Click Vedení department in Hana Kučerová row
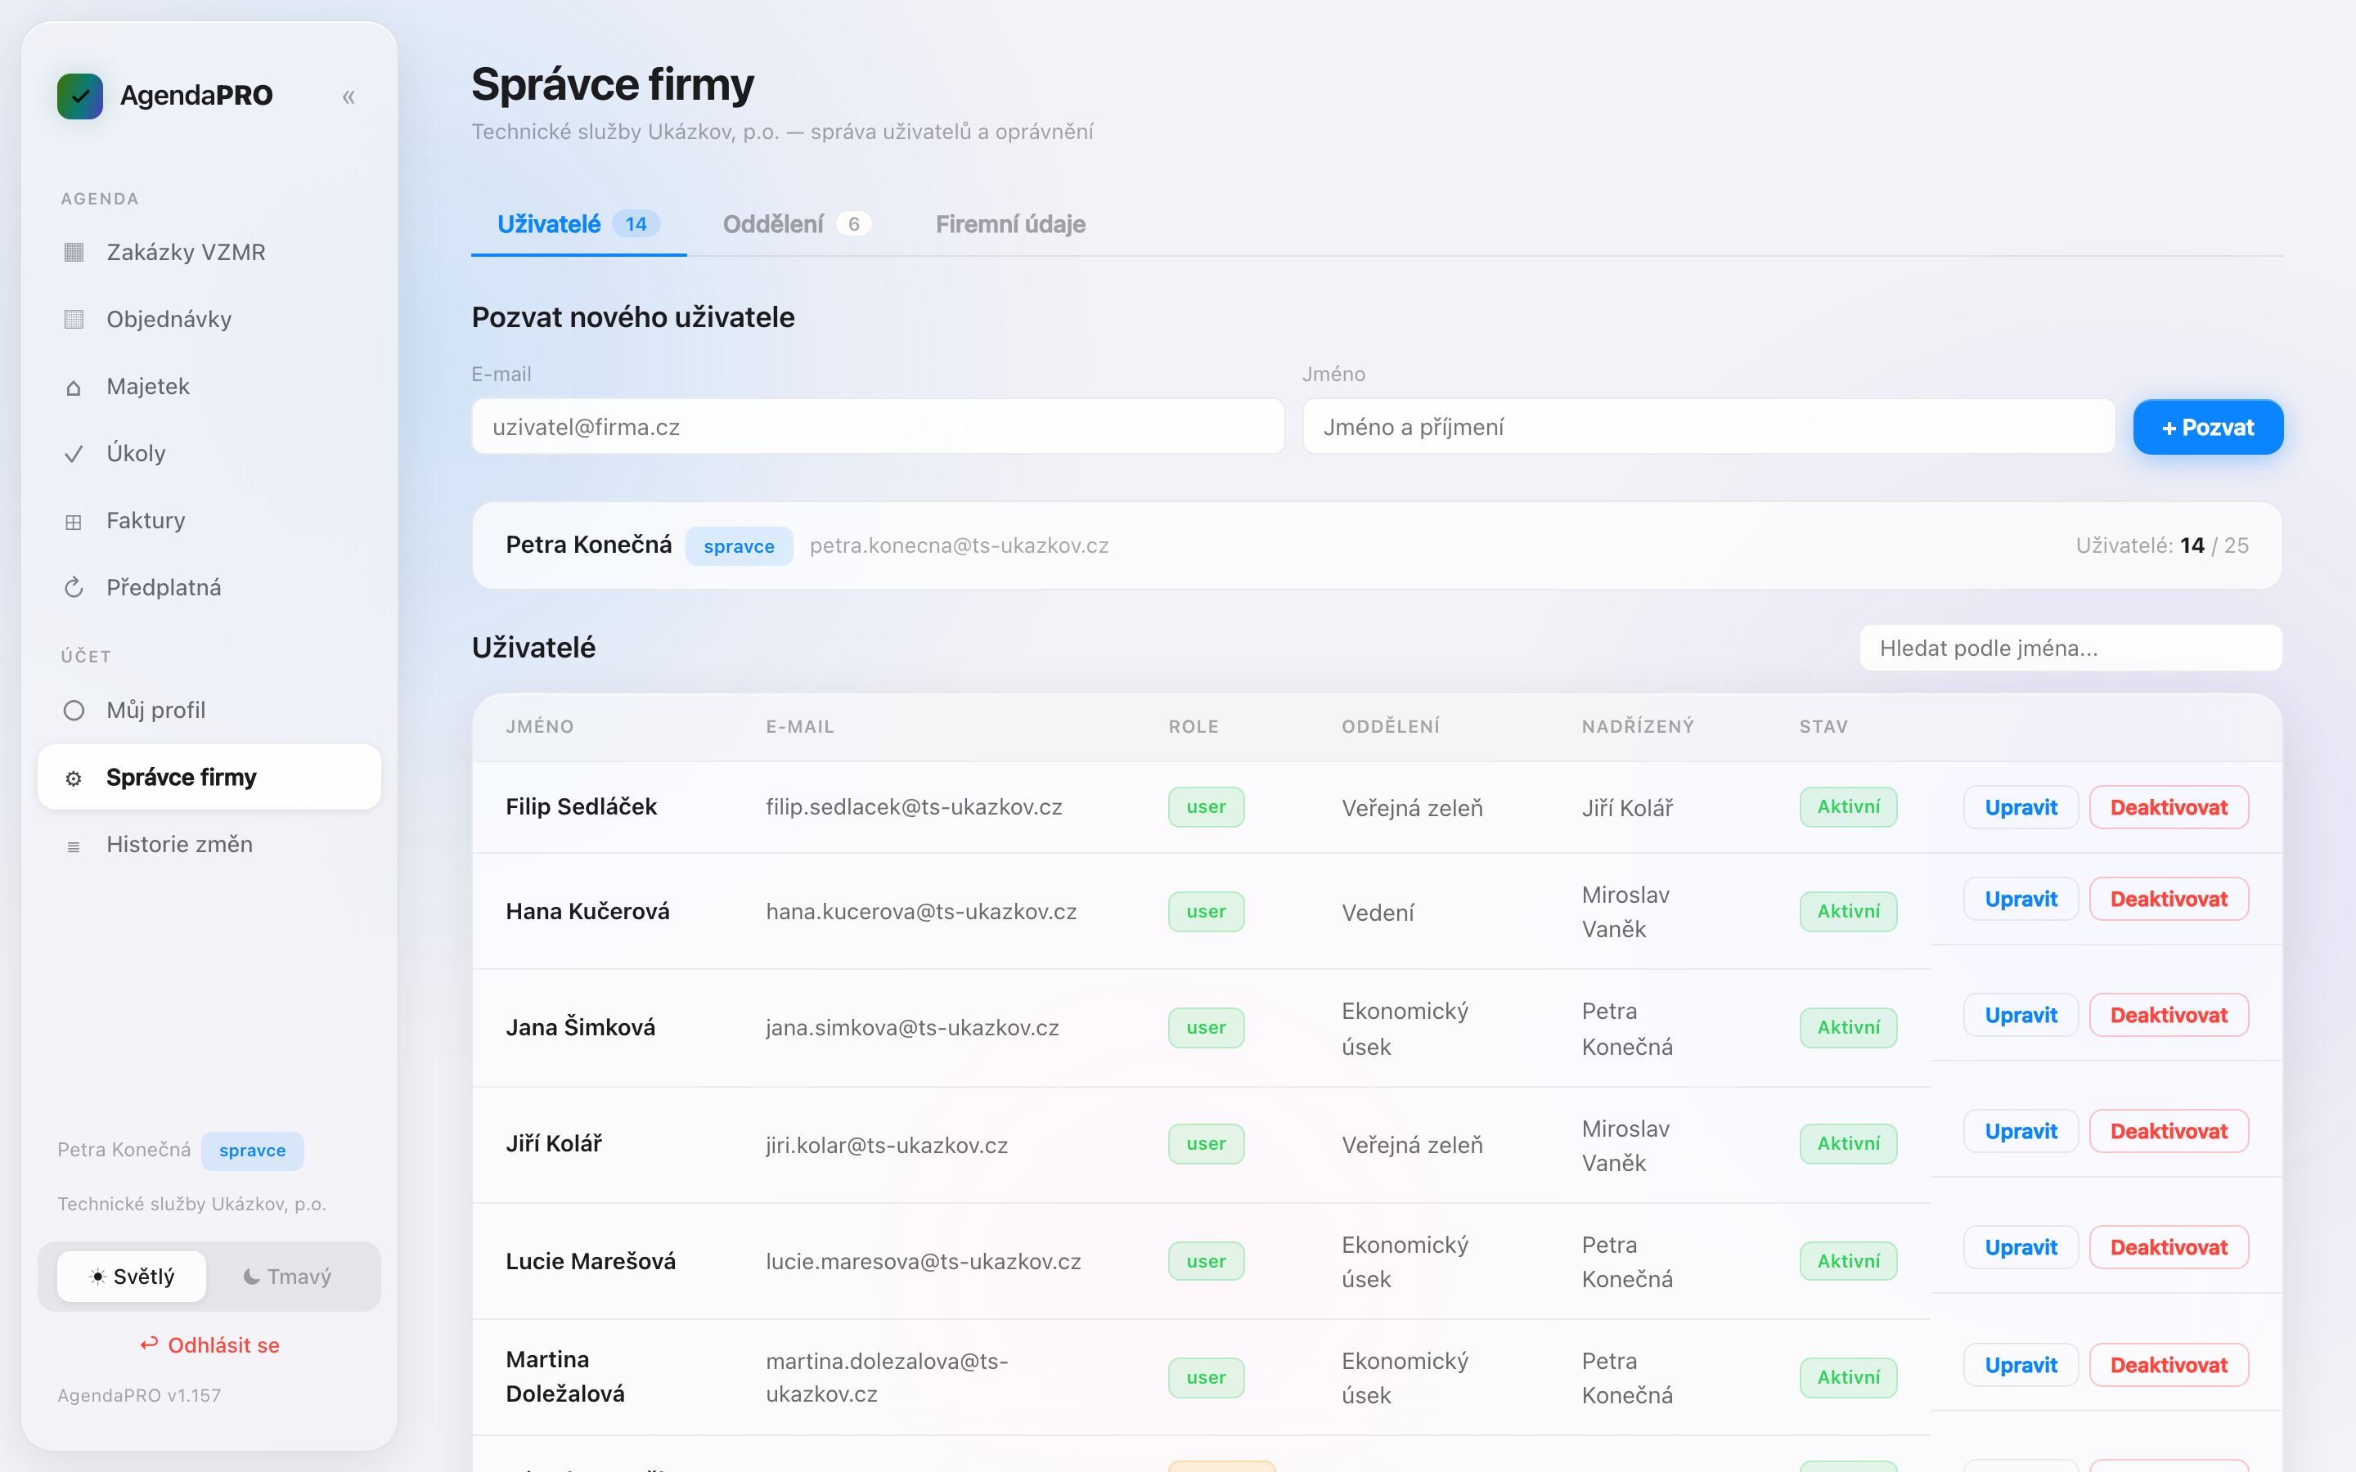Image resolution: width=2356 pixels, height=1472 pixels. point(1378,912)
